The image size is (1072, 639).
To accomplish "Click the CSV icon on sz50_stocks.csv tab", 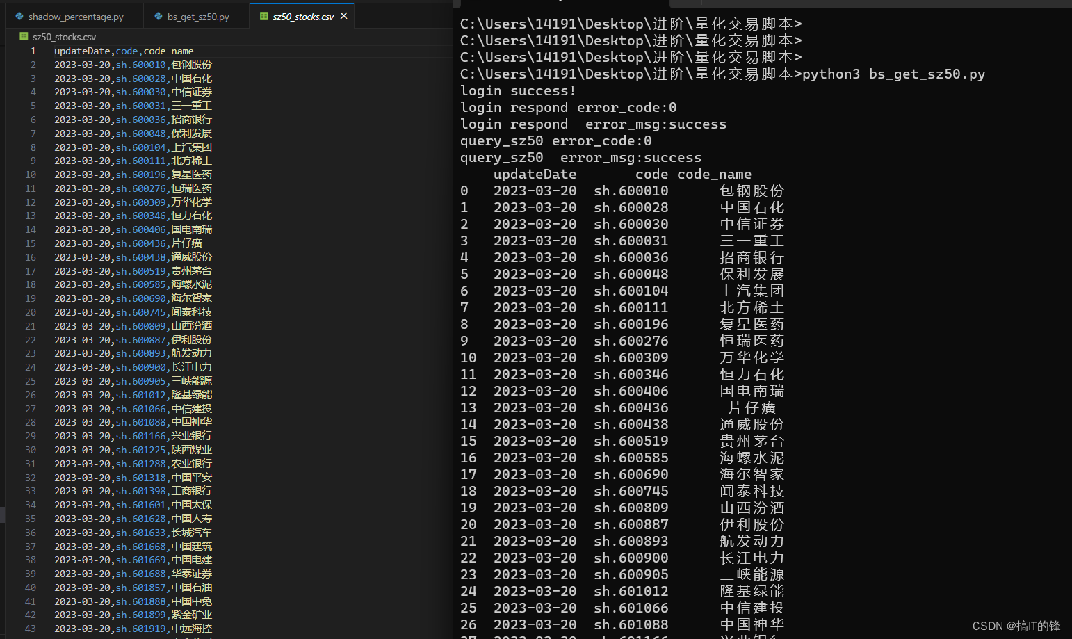I will [264, 17].
